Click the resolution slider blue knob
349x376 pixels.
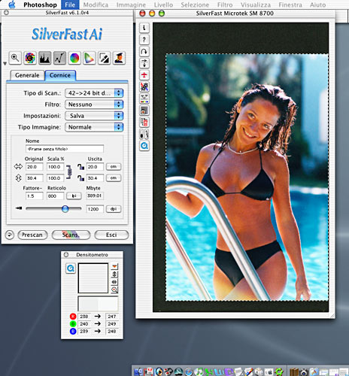[65, 208]
